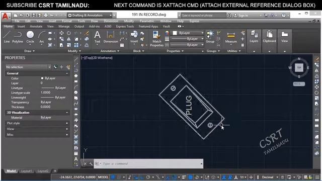Toggle polar tracking in status bar

pyautogui.click(x=148, y=177)
